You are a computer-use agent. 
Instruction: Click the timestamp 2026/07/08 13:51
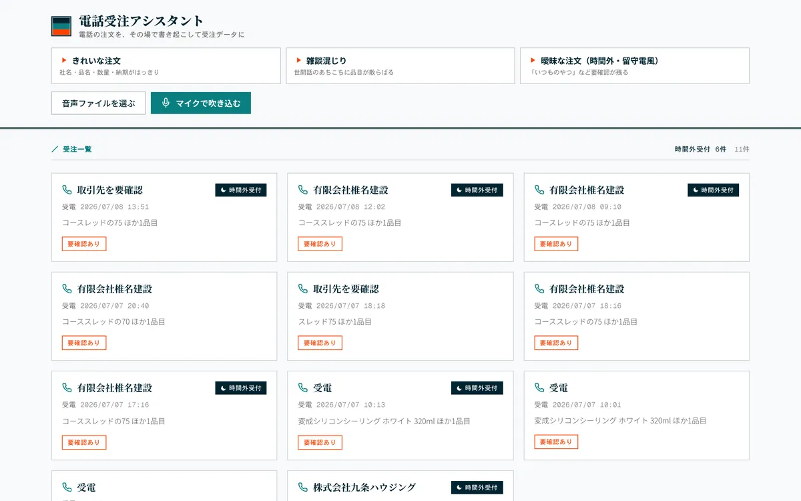[x=114, y=207]
